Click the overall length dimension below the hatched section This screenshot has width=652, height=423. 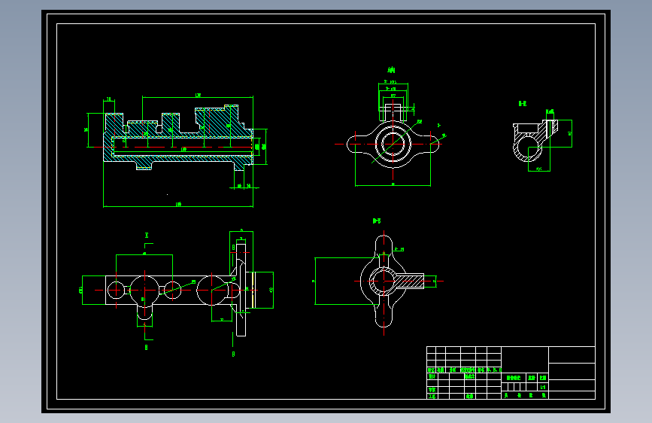[x=178, y=205]
